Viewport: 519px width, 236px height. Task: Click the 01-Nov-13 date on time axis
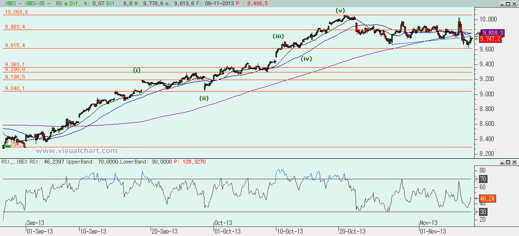point(433,231)
